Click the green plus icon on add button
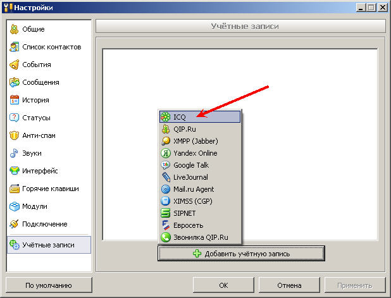 pos(197,254)
